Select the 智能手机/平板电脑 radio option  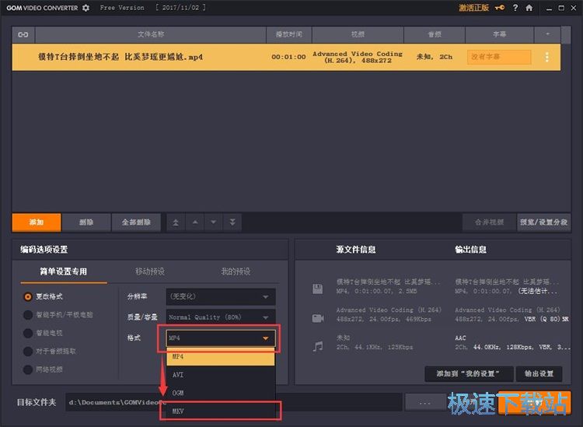pyautogui.click(x=28, y=315)
